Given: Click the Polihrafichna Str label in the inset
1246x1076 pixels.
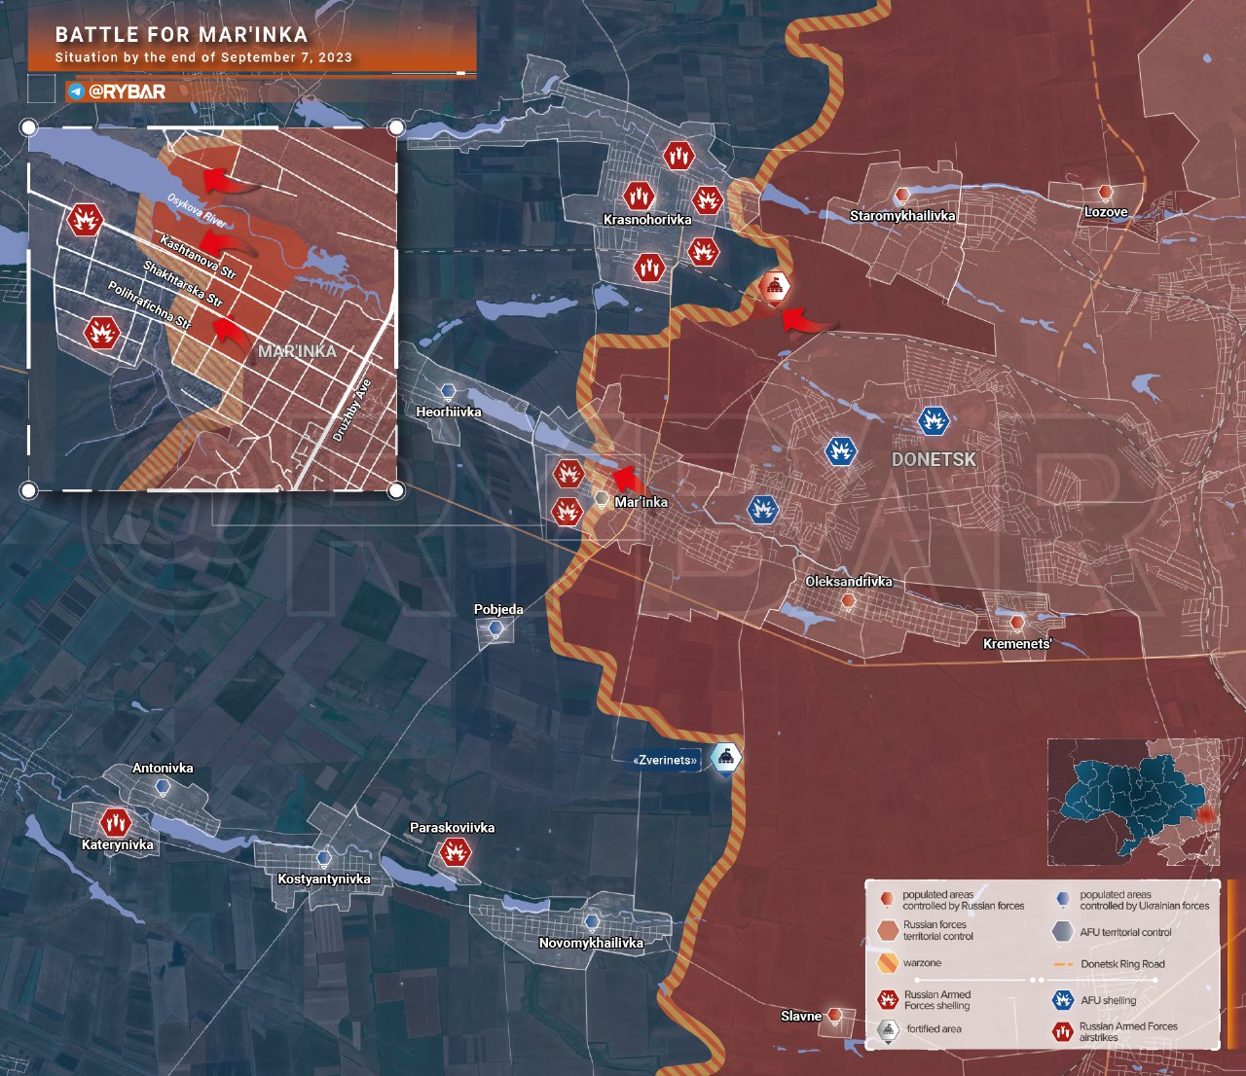Looking at the screenshot, I should [149, 305].
